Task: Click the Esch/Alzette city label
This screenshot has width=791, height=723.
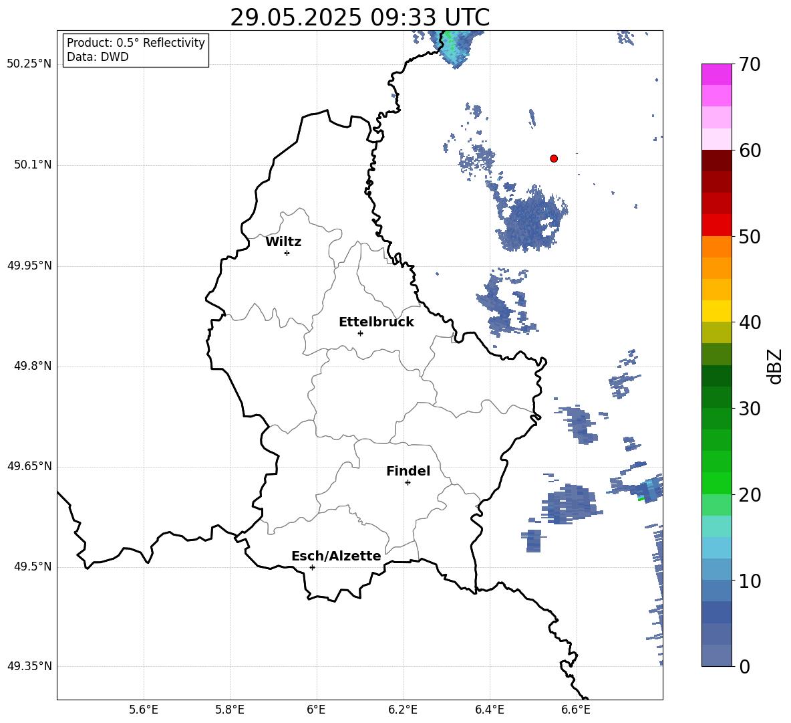Action: pos(336,556)
